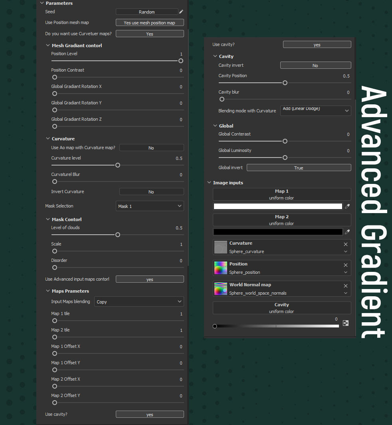Click the Map 1 tile slider handle
392x425 pixels.
coord(55,321)
